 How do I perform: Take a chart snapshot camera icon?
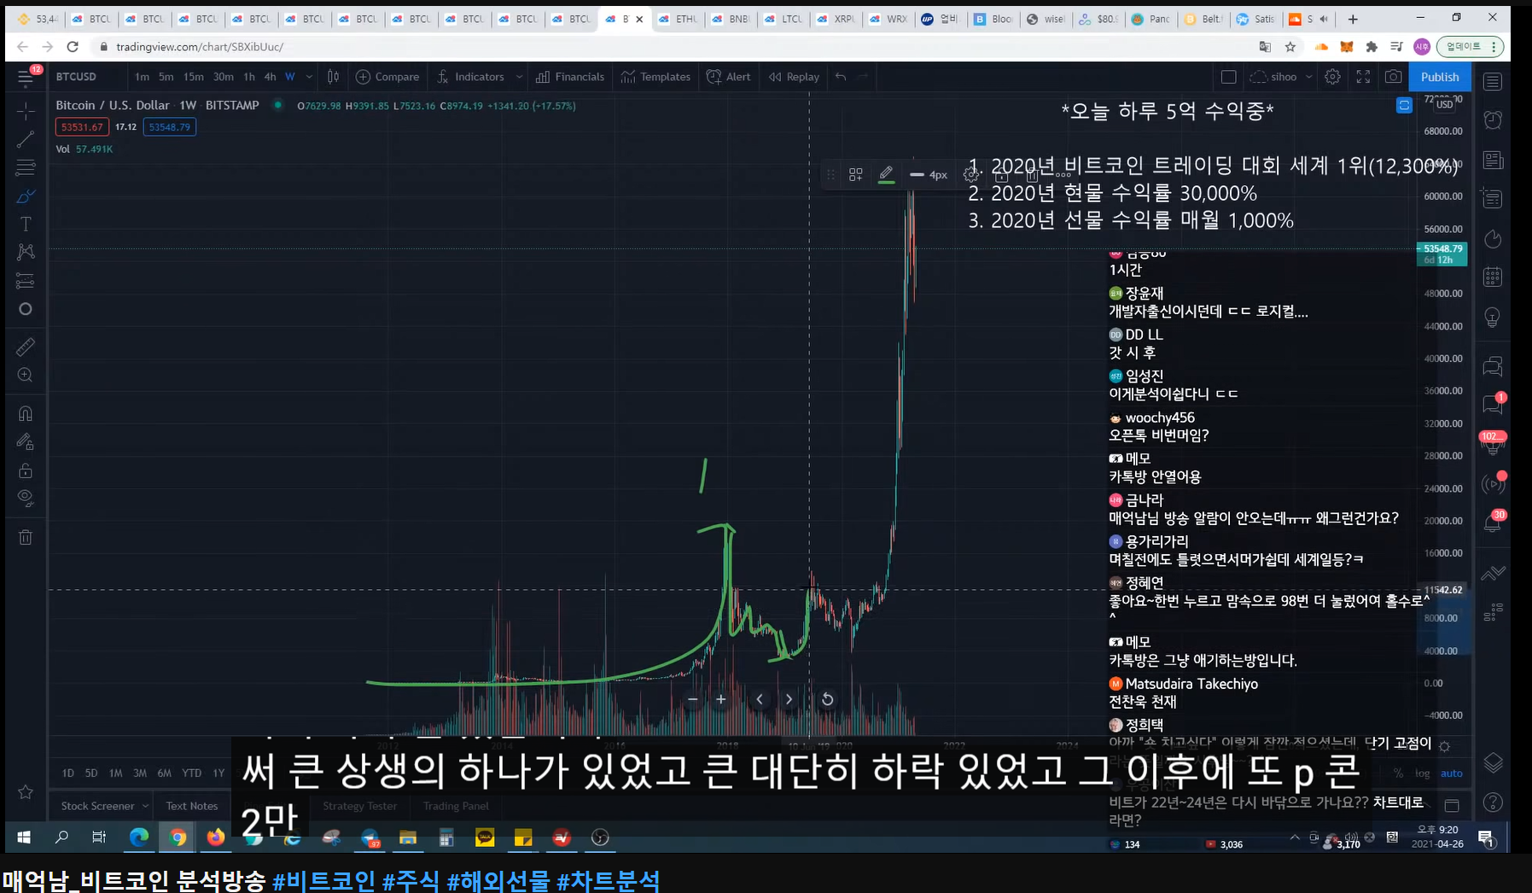tap(1394, 77)
